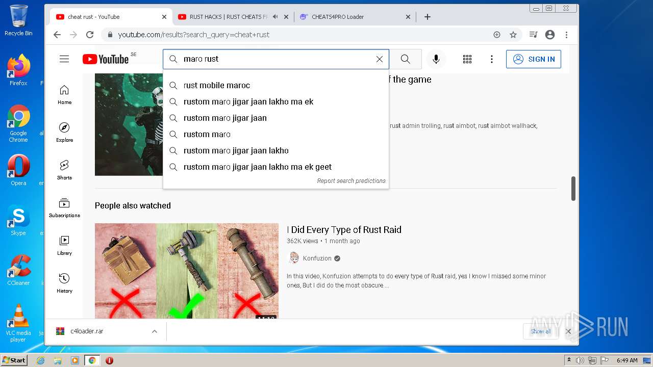
Task: Choose suggestion ending in 'ma ek geet'
Action: click(x=276, y=167)
